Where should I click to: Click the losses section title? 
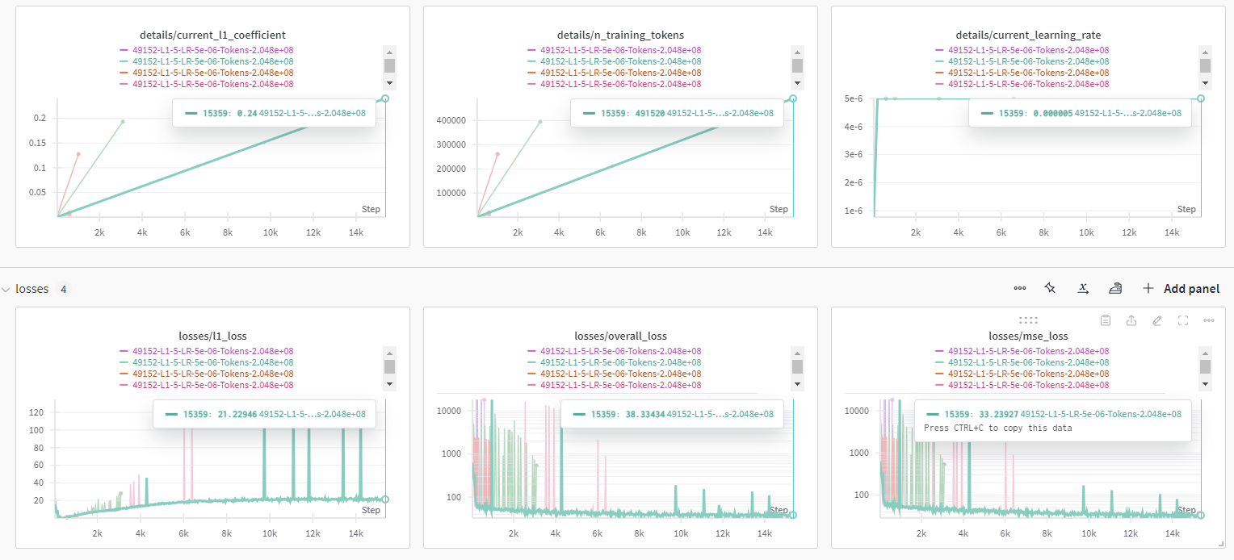[x=32, y=289]
